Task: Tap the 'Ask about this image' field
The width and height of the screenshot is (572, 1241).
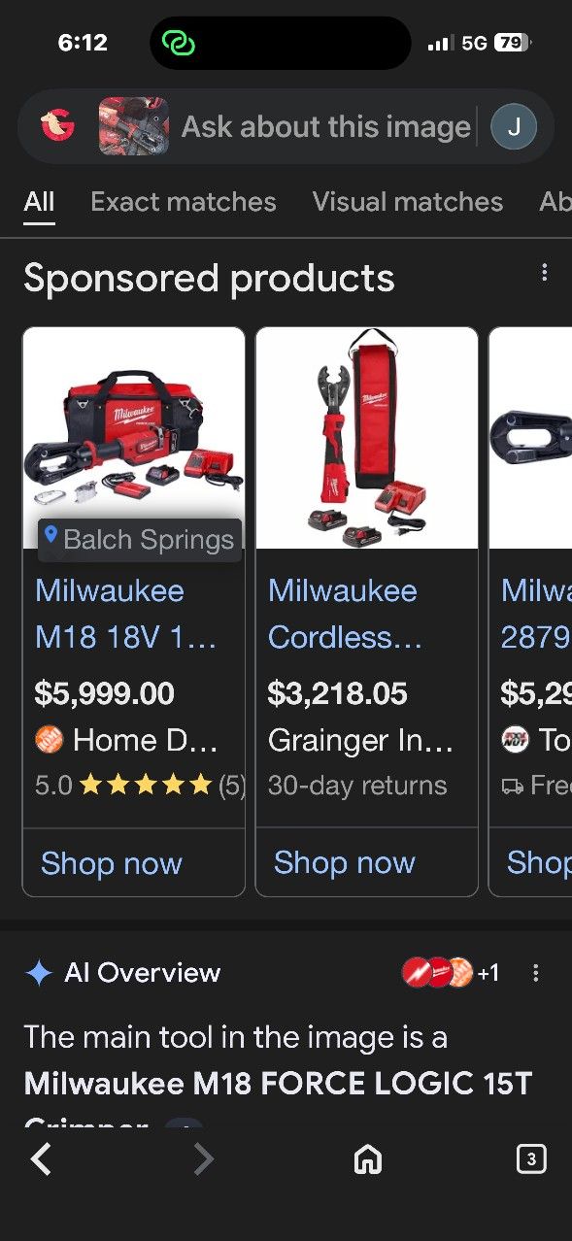Action: [326, 127]
